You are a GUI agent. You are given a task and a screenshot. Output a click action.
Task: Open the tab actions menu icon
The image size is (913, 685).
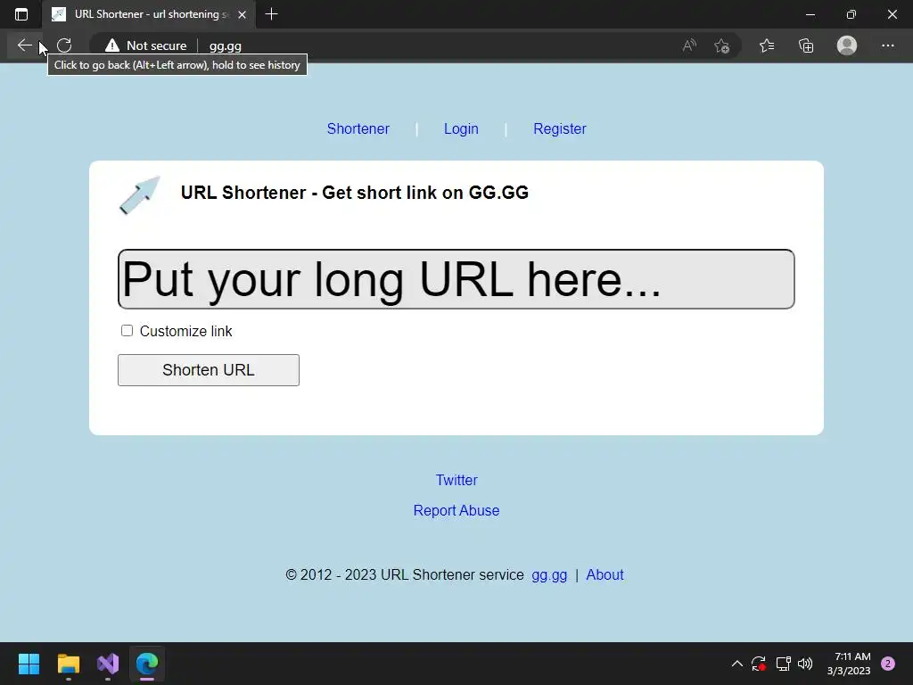pos(21,14)
